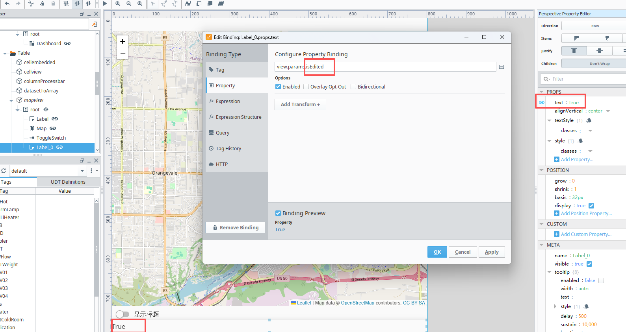Click the map zoom out minus button
This screenshot has width=626, height=332.
(x=123, y=53)
